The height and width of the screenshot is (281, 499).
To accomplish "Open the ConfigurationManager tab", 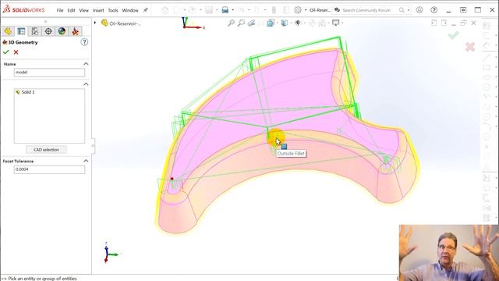I will tap(34, 31).
